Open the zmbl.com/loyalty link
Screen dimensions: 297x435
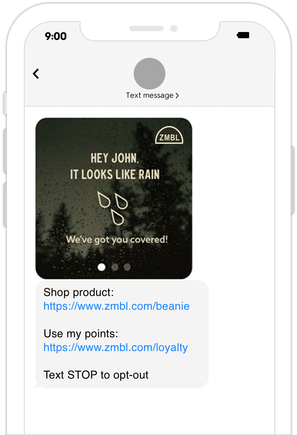pos(116,347)
